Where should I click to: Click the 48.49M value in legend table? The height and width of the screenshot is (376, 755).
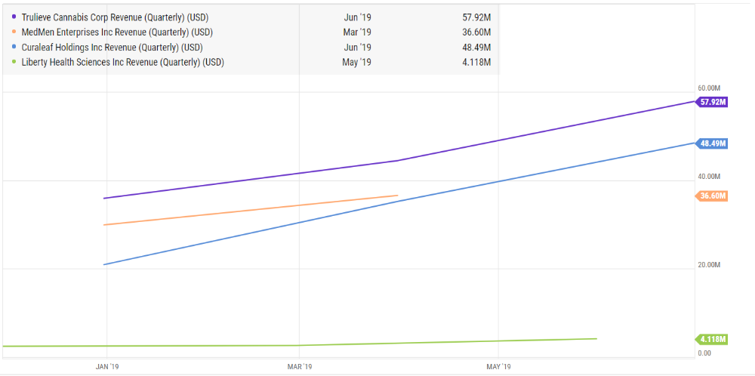[476, 47]
